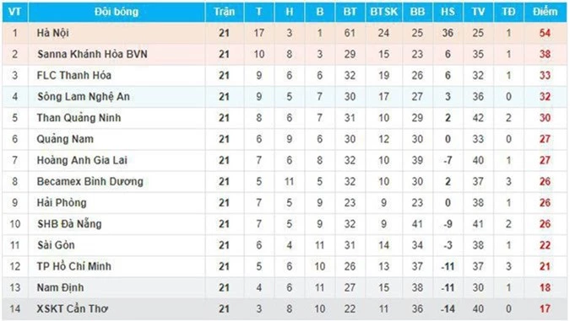Image resolution: width=570 pixels, height=321 pixels.
Task: Click the Điểm column header
Action: pos(545,12)
